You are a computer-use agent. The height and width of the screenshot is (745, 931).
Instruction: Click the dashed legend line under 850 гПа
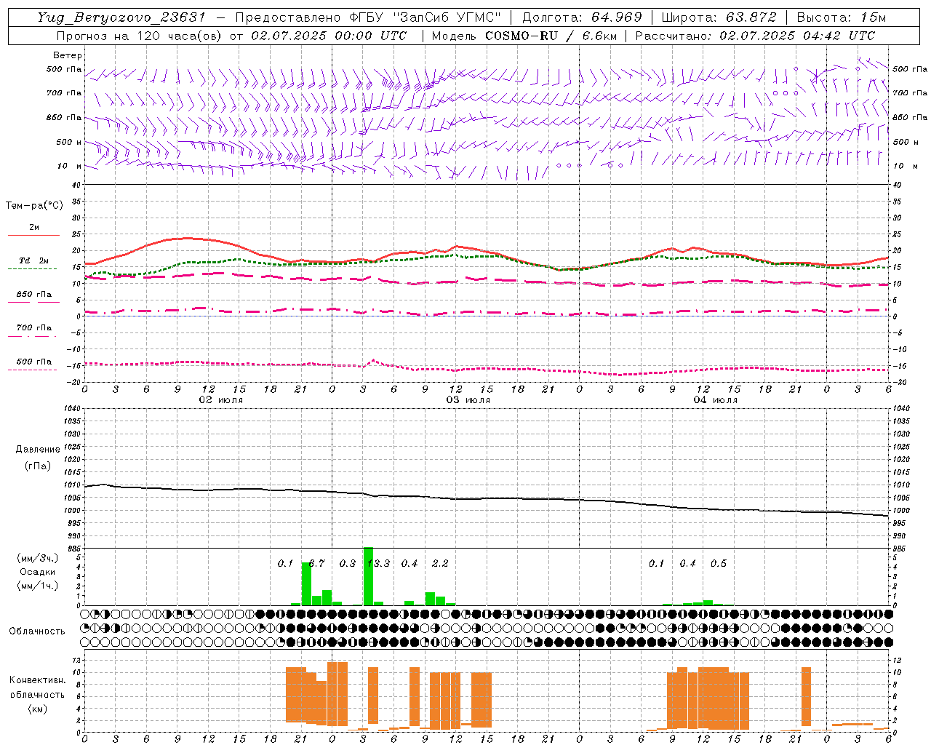tap(33, 302)
